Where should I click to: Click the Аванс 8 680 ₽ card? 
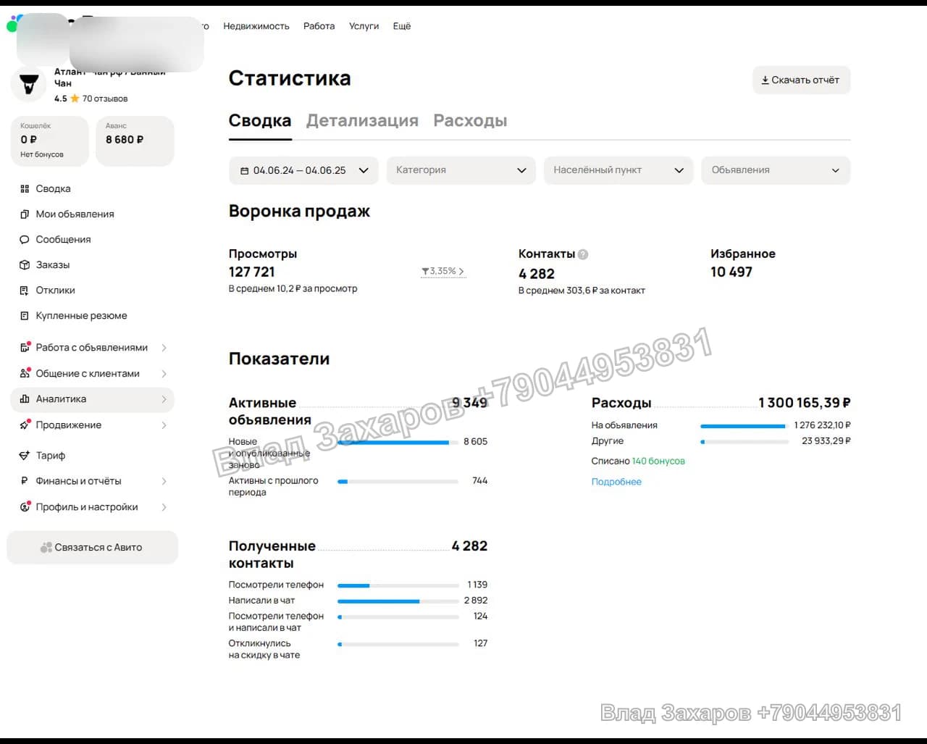click(135, 141)
